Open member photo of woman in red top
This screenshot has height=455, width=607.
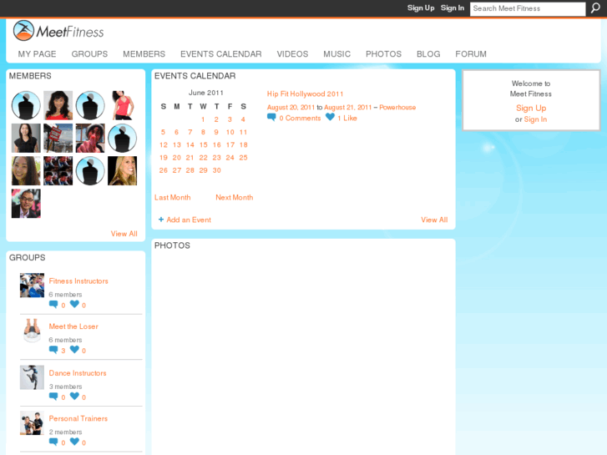click(x=58, y=105)
